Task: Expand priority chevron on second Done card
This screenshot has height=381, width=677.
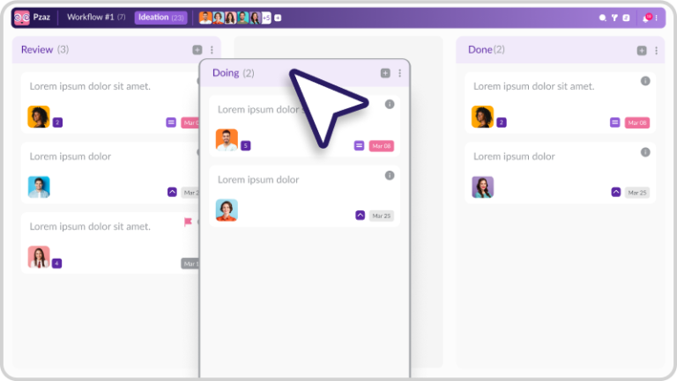Action: (616, 192)
